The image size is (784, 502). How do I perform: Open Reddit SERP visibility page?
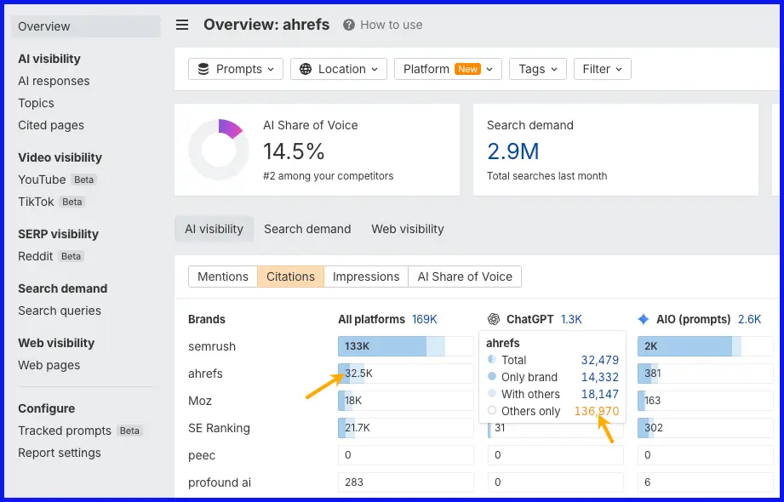pos(36,256)
